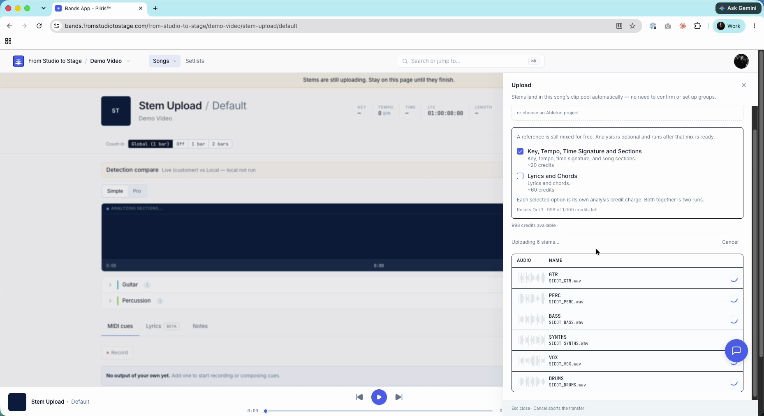Open the apps grid icon in the bookmarks bar
The image size is (764, 416).
point(8,41)
